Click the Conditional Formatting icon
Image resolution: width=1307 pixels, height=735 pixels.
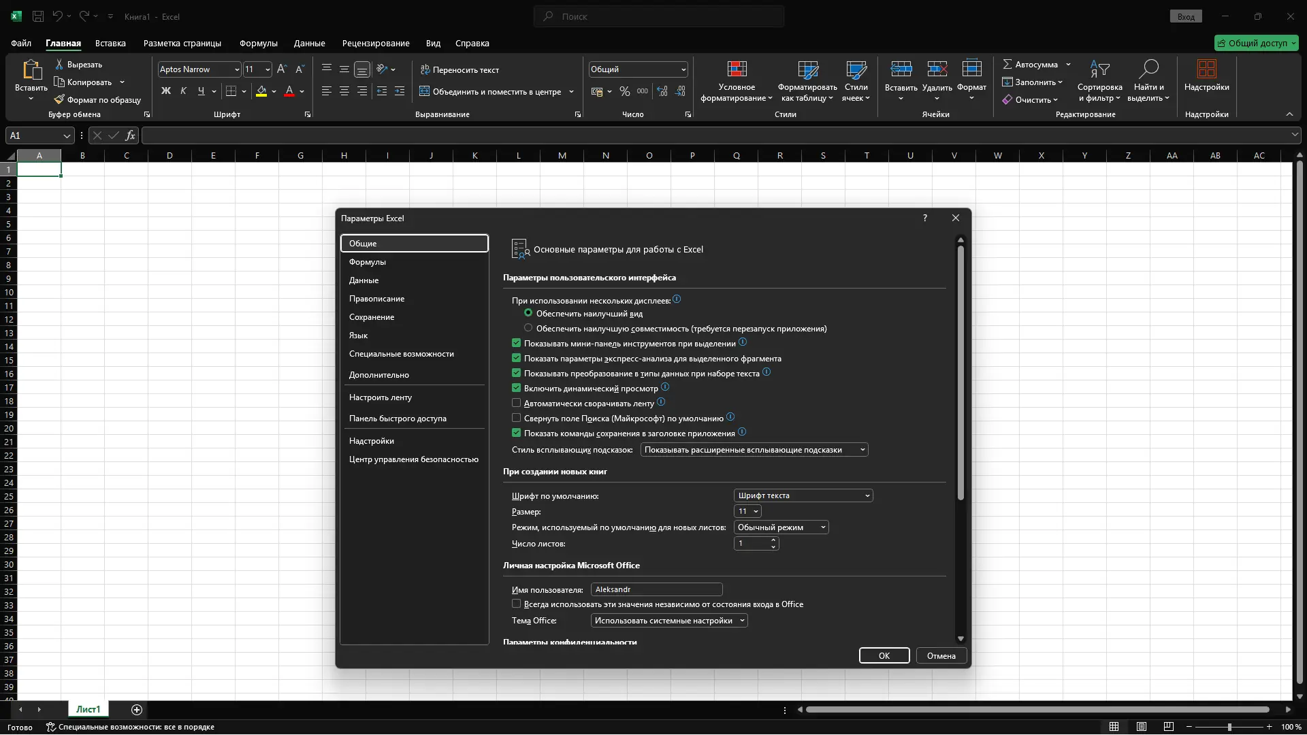click(x=737, y=69)
